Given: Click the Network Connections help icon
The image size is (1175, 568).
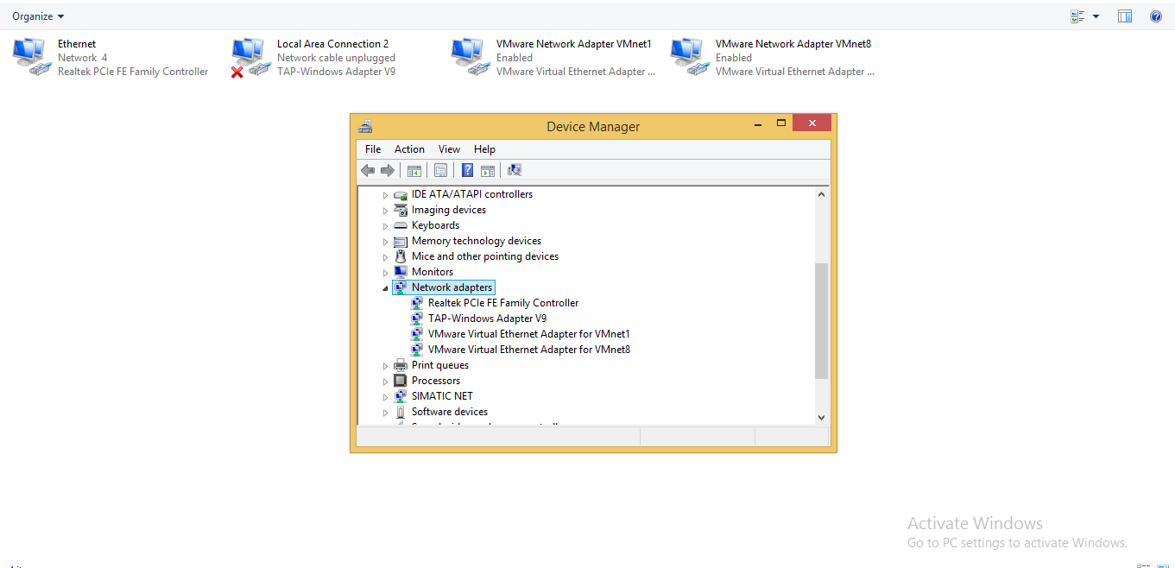Looking at the screenshot, I should coord(1156,16).
